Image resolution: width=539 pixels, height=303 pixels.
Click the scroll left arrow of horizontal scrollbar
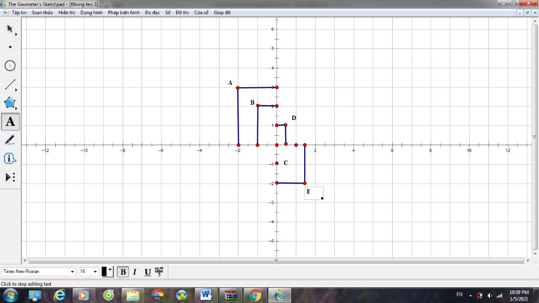click(x=24, y=260)
